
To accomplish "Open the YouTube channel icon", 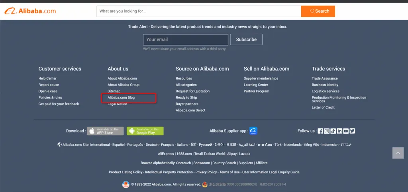I will (346, 131).
